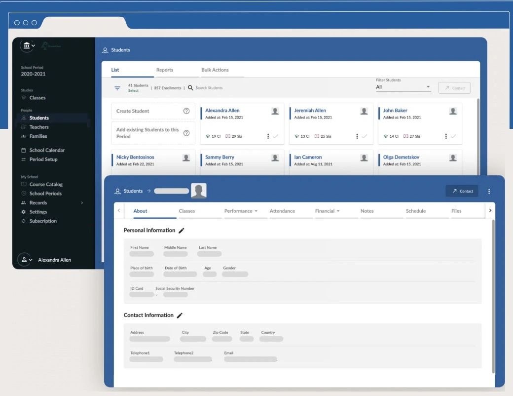The image size is (513, 396).
Task: Toggle checkmark on Jeremiah Allen card
Action: (x=365, y=136)
